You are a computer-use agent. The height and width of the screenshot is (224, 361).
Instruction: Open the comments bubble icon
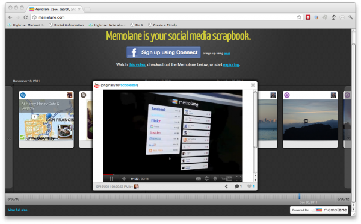pos(238,187)
